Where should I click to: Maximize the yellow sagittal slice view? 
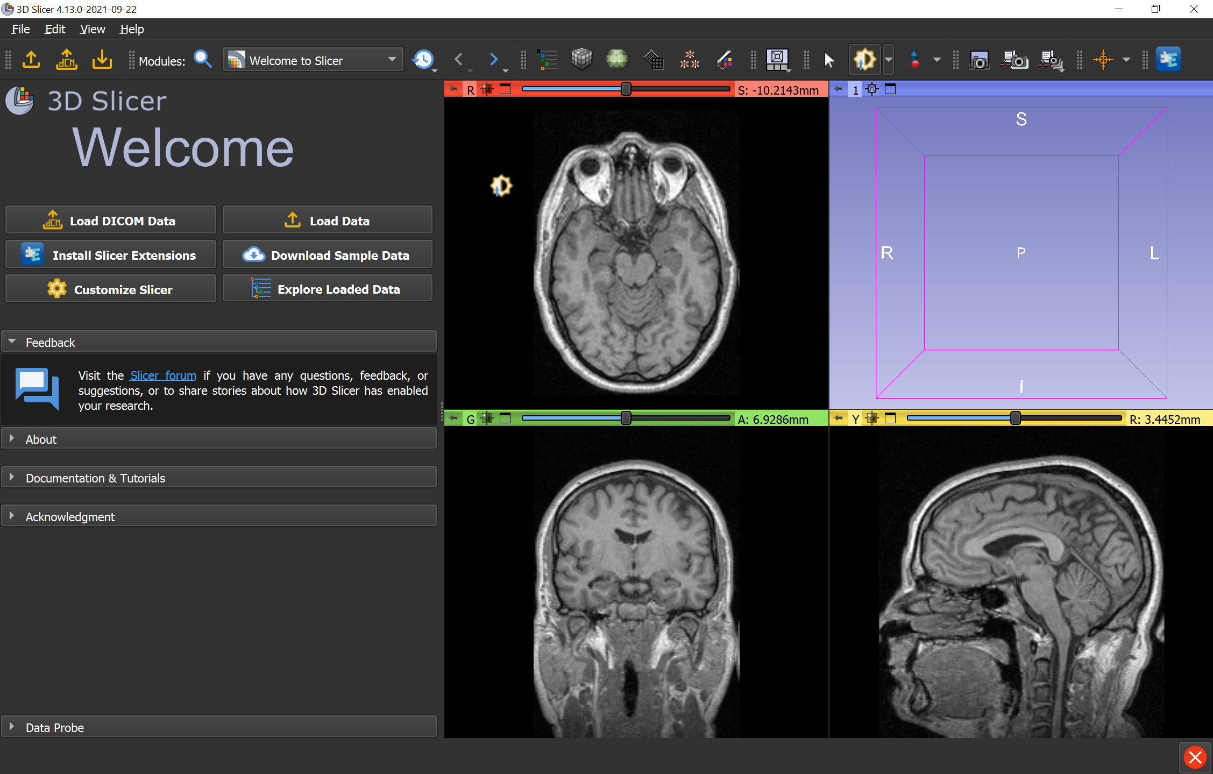890,418
